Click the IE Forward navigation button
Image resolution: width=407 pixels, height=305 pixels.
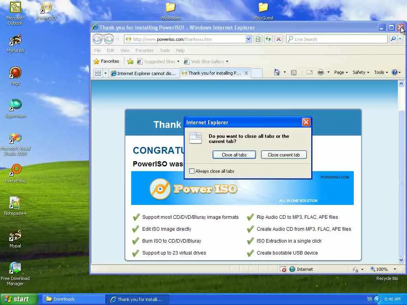[109, 39]
